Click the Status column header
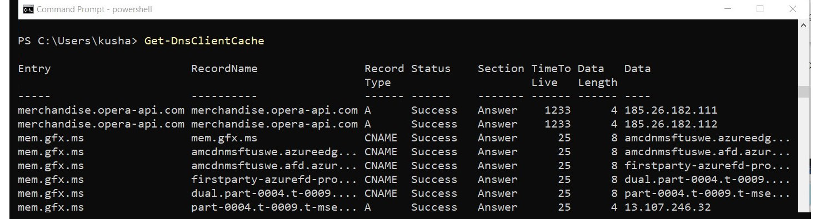 coord(431,69)
